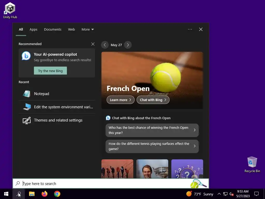Click the Bing chat icon beside French Open heading
Viewport: 265px width, 199px height.
(108, 118)
